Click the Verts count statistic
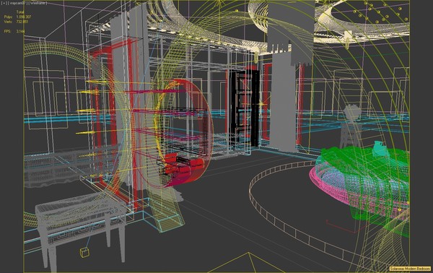 coord(17,22)
